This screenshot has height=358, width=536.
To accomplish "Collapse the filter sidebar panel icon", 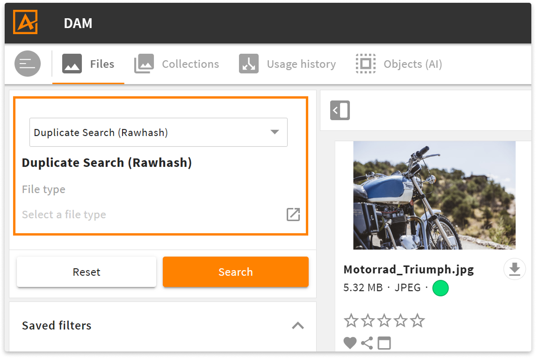I will [340, 110].
